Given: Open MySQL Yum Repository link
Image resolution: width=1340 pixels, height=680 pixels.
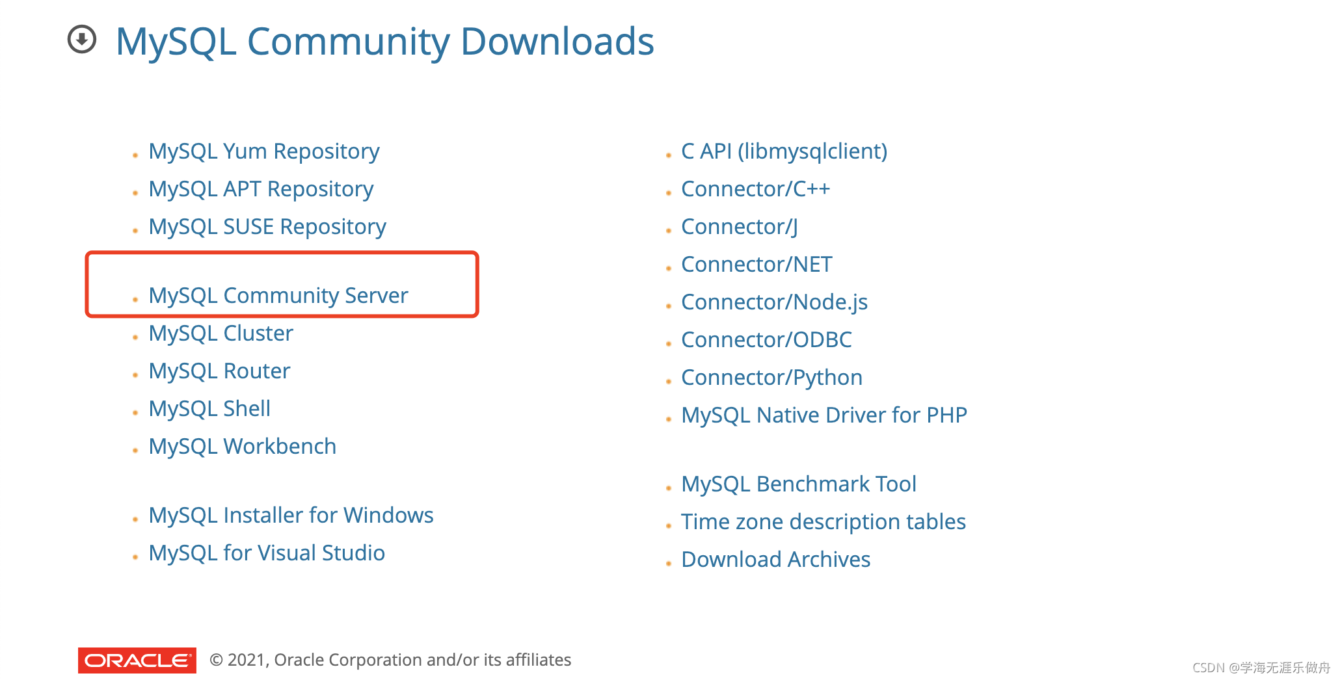Looking at the screenshot, I should (x=264, y=151).
